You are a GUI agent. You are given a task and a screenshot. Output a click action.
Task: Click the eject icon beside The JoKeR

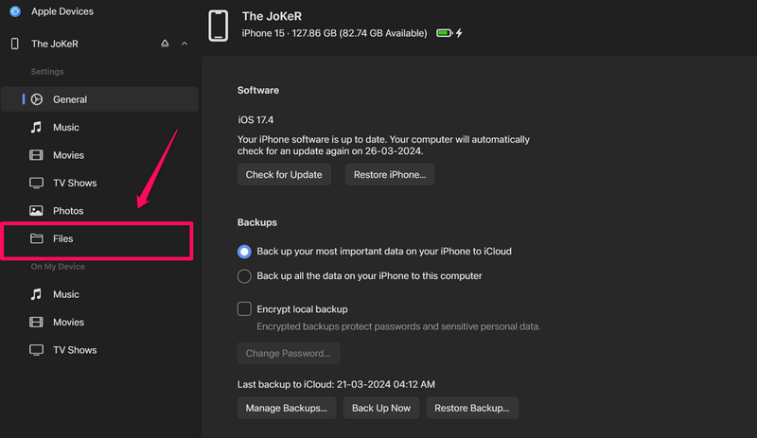tap(165, 44)
